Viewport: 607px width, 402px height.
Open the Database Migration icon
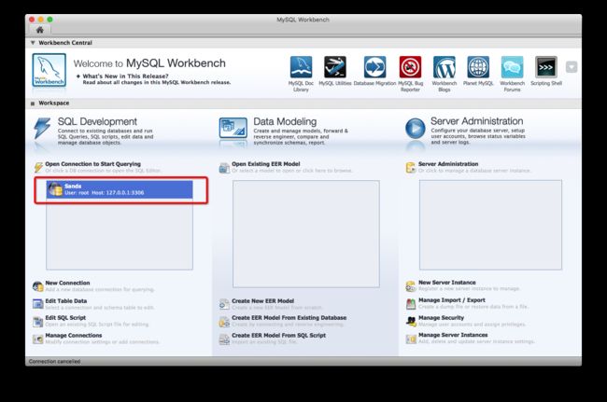point(374,67)
